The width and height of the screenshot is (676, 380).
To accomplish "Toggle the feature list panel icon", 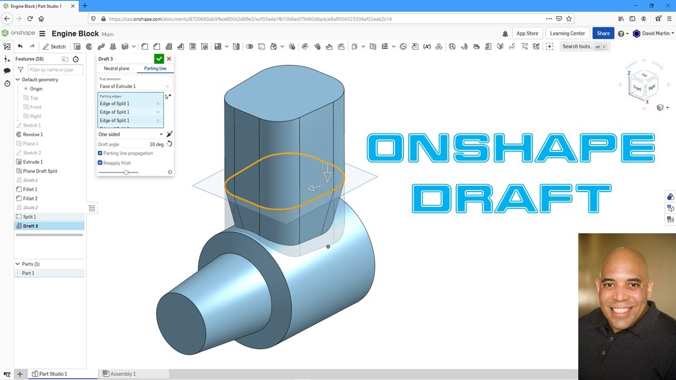I will pyautogui.click(x=7, y=46).
